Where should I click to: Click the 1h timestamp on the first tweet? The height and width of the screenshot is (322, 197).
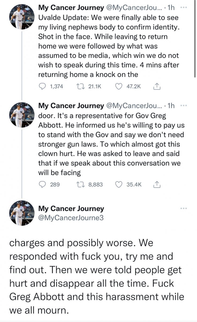point(172,8)
